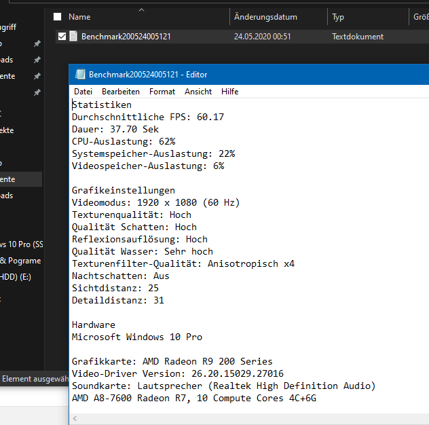Uncheck the Benchmark200524005121 file checkbox

(62, 37)
